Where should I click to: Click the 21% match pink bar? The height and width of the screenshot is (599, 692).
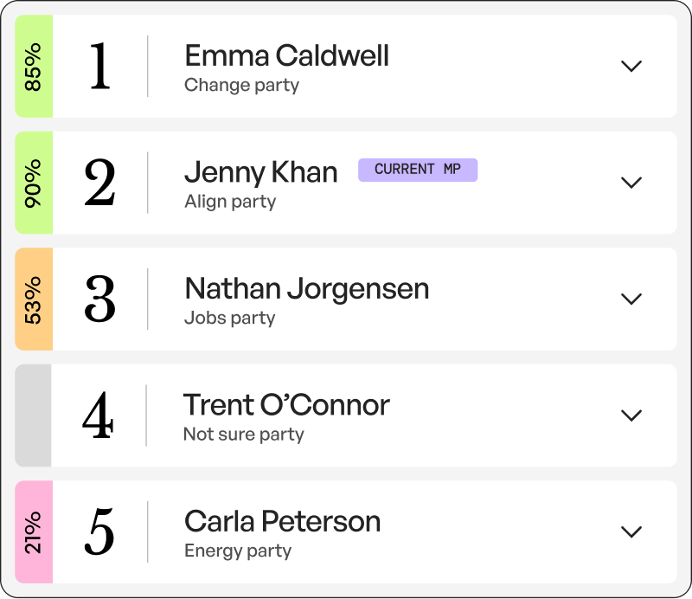[34, 531]
